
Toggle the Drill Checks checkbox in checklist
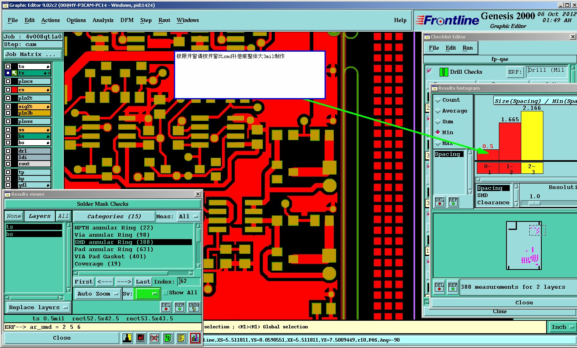point(430,71)
